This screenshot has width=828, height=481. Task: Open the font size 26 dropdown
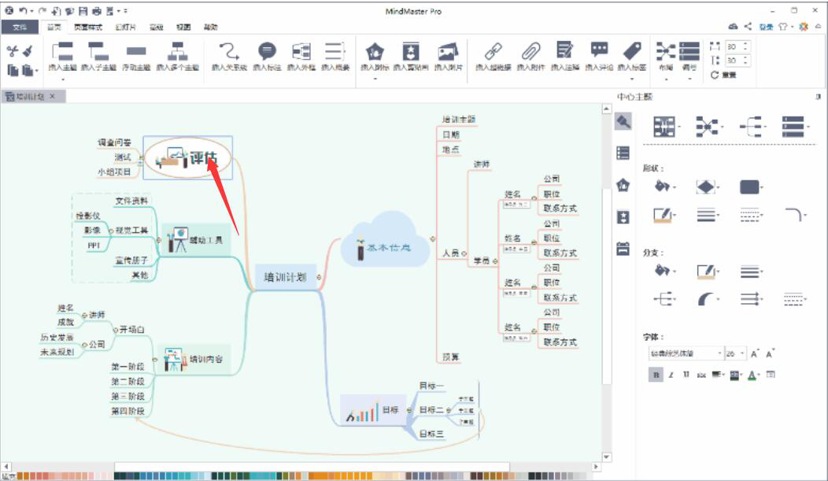pos(743,353)
